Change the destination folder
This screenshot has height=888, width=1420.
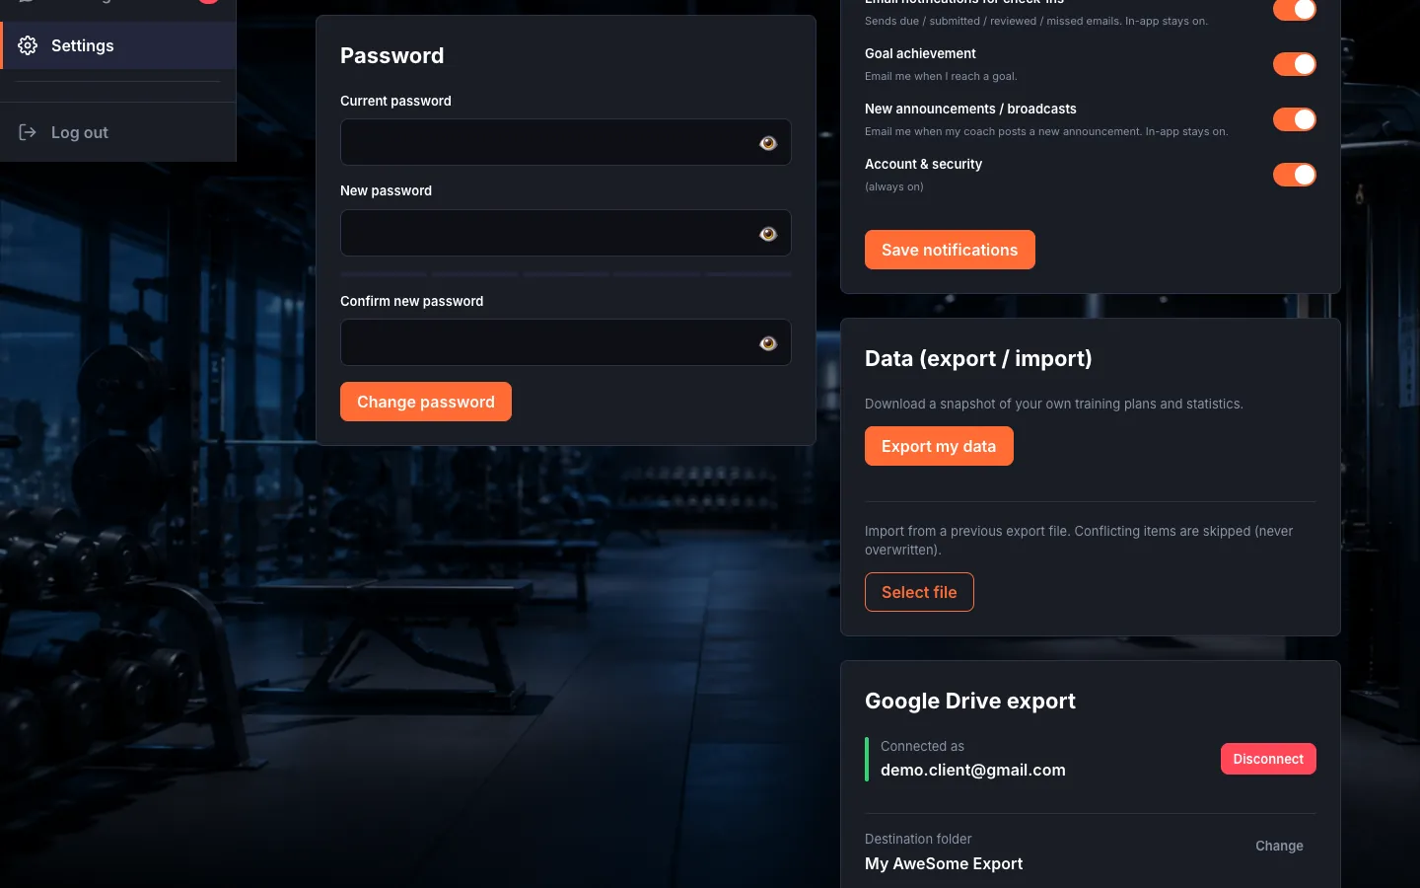pyautogui.click(x=1279, y=846)
